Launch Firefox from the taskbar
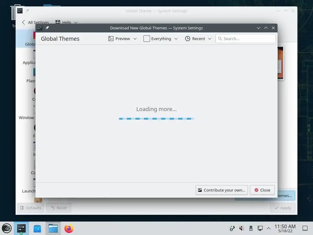Image resolution: width=313 pixels, height=235 pixels. click(69, 228)
